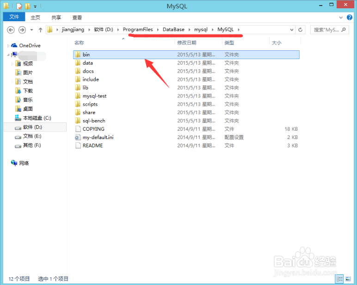Click the ProgramFiles breadcrumb segment
The image size is (357, 285).
click(138, 30)
